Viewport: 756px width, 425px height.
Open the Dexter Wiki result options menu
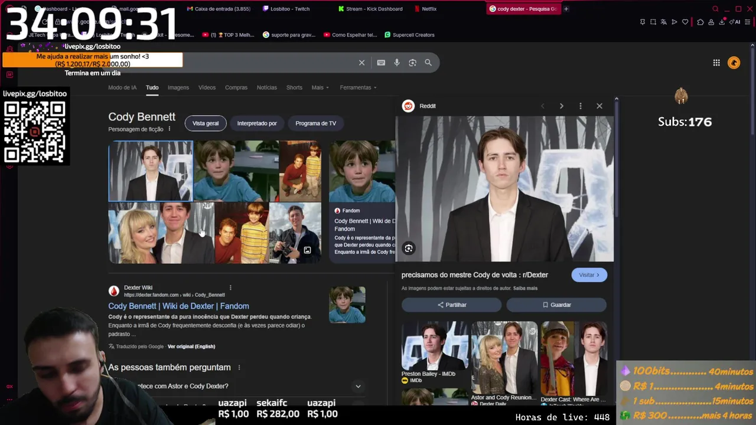pyautogui.click(x=230, y=288)
